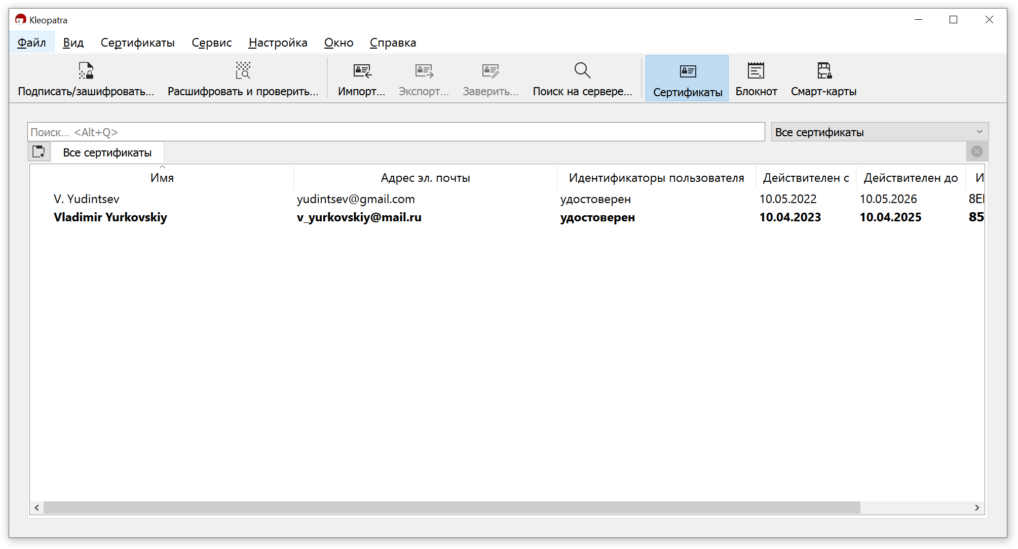Image resolution: width=1018 pixels, height=549 pixels.
Task: Sort by Действителен с column
Action: pyautogui.click(x=806, y=178)
